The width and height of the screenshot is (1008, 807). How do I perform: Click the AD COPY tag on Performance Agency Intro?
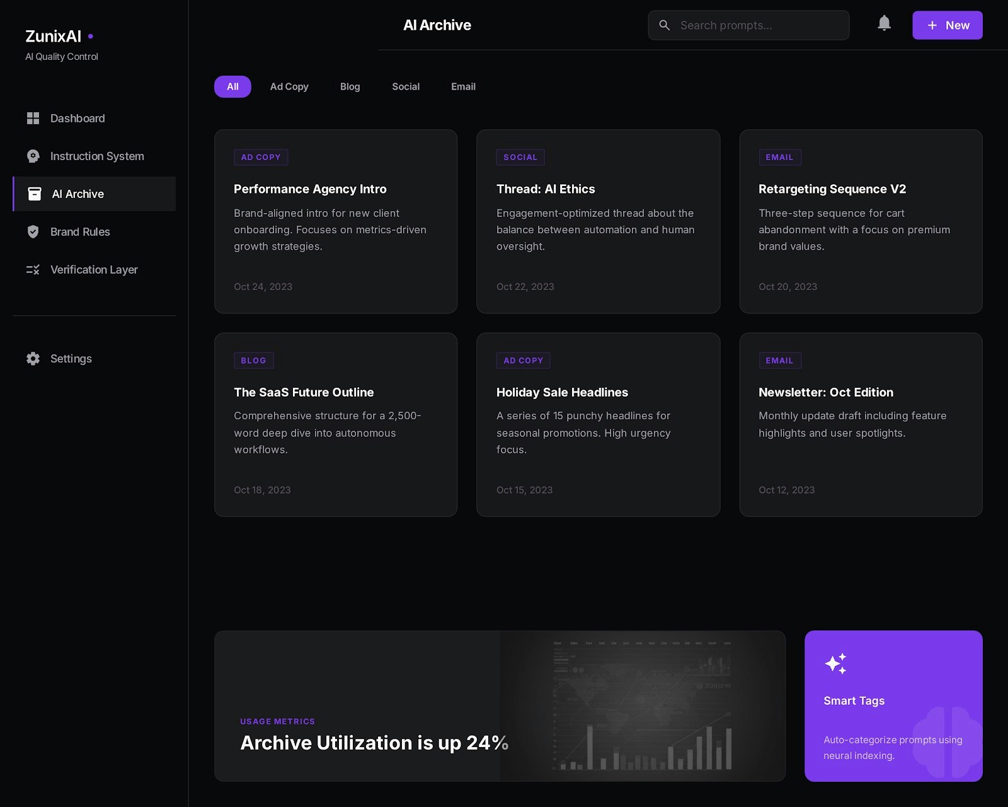point(261,157)
